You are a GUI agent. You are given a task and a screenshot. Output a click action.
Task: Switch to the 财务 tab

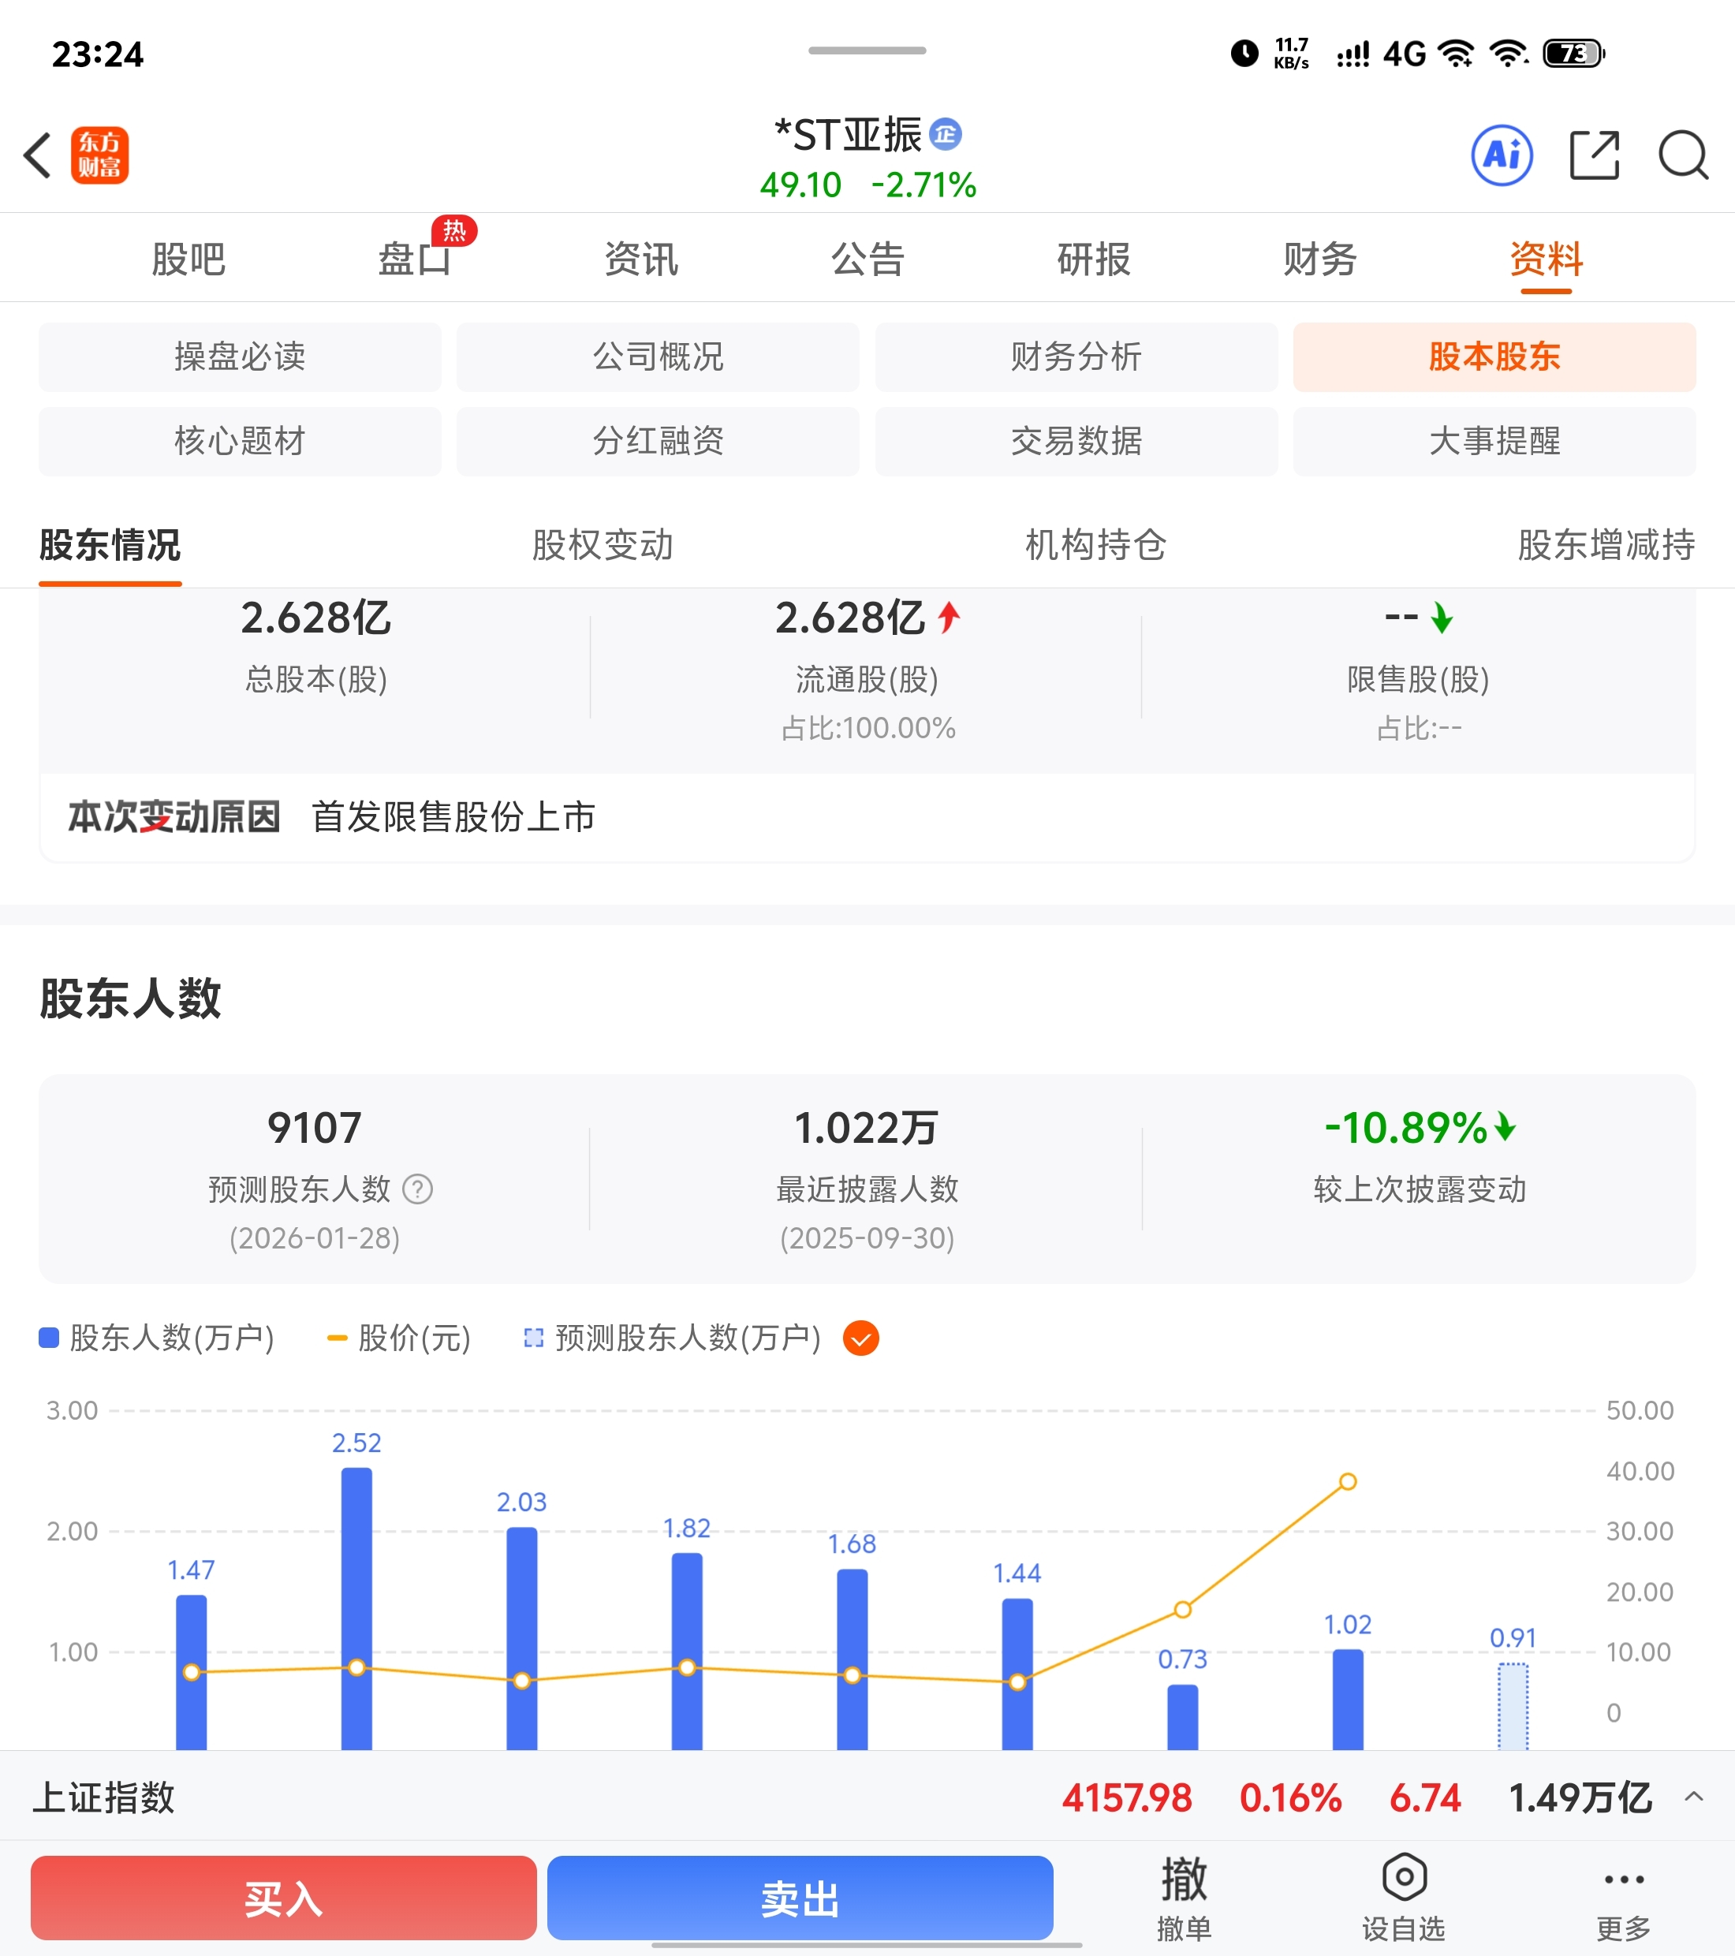pos(1319,259)
